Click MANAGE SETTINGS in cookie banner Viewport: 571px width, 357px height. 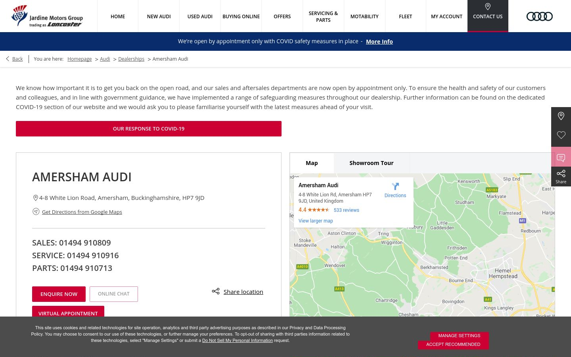(x=459, y=336)
